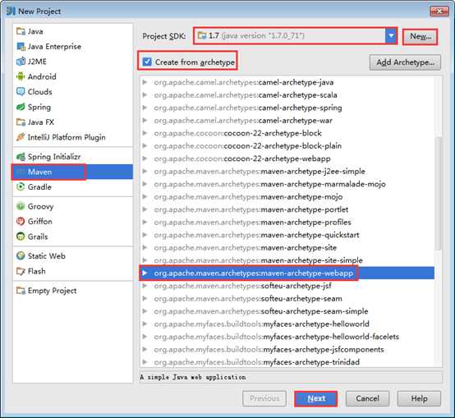
Task: Click the disabled Previous button
Action: tap(264, 398)
